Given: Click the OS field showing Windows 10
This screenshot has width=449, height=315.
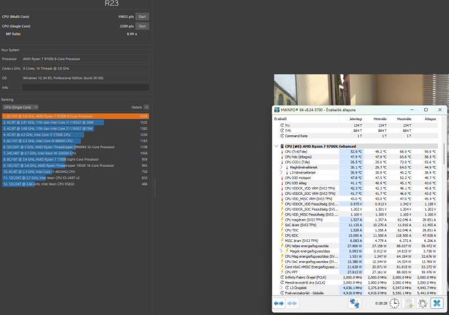Looking at the screenshot, I should pos(86,78).
